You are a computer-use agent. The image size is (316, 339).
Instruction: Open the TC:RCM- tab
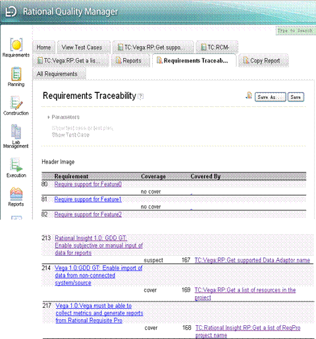216,47
